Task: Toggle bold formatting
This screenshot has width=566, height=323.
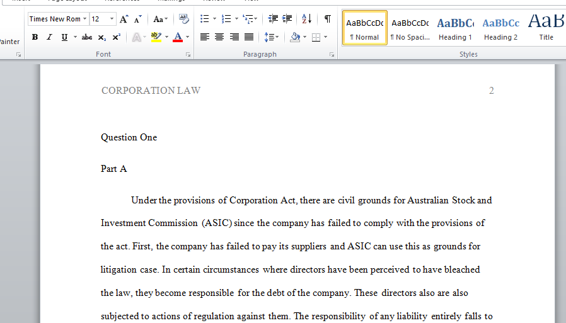Action: [x=35, y=37]
